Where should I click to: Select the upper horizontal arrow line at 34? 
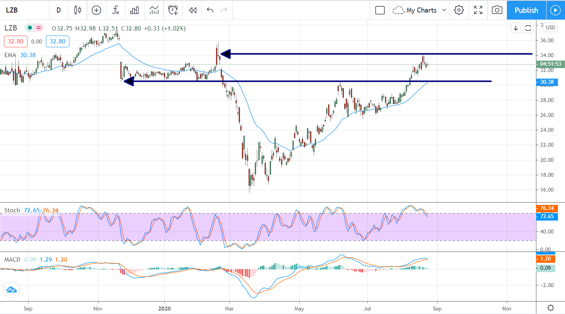pos(377,54)
